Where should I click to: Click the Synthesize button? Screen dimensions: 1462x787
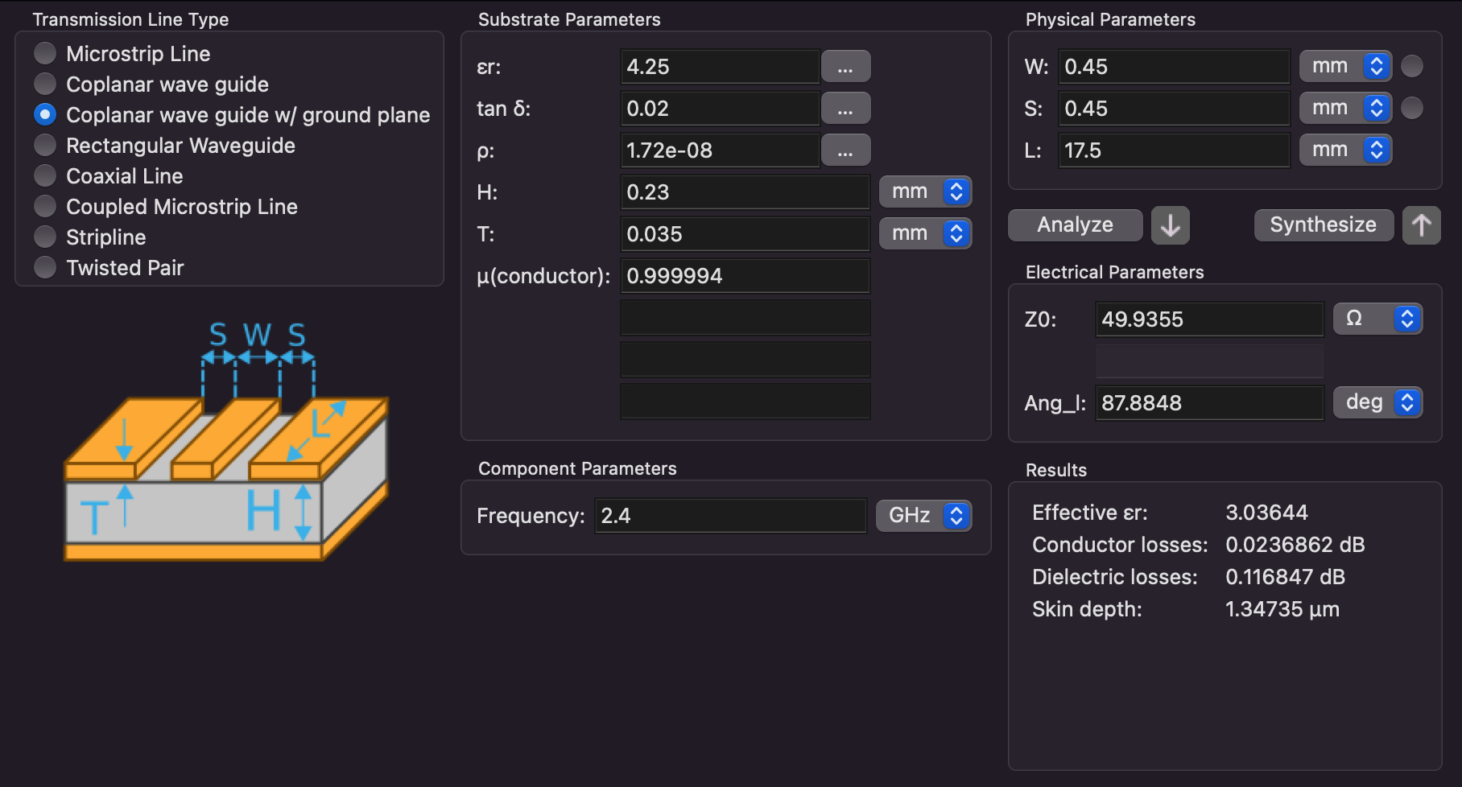point(1324,225)
